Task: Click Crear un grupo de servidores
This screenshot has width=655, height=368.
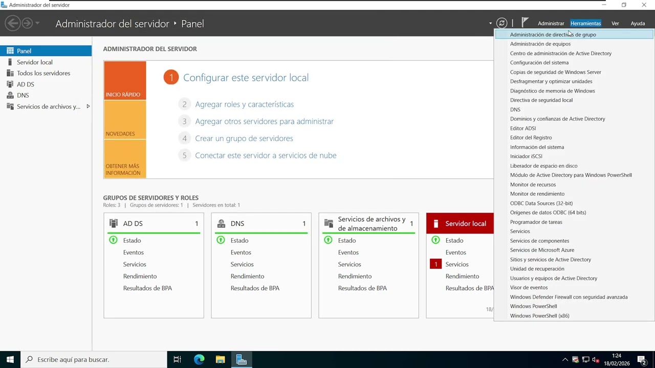Action: 244,138
